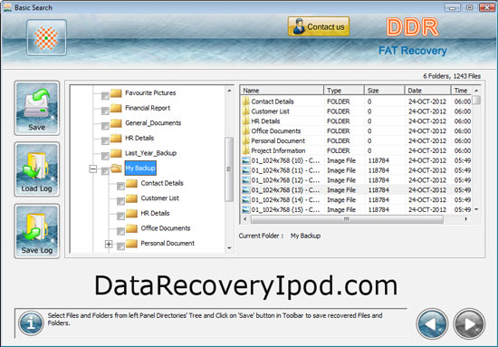The image size is (498, 347).
Task: Sort file list by Time column
Action: click(462, 91)
